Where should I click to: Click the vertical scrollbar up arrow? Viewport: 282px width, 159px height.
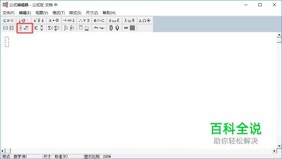[x=279, y=35]
